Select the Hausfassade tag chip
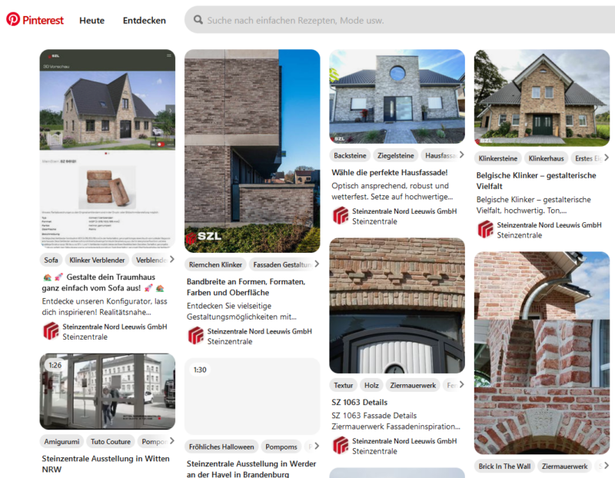Image resolution: width=615 pixels, height=478 pixels. pyautogui.click(x=440, y=156)
